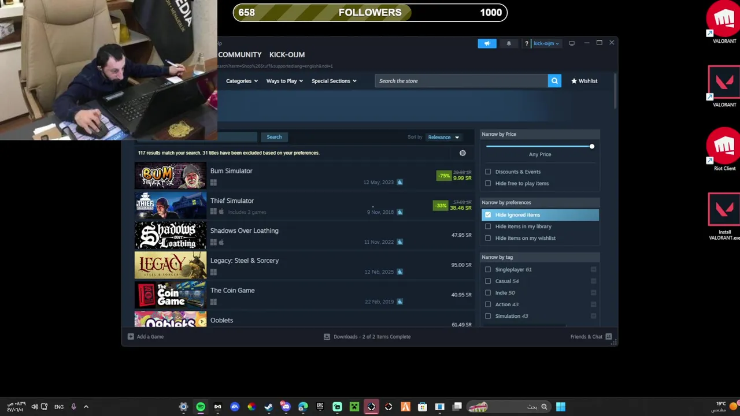Screen dimensions: 740x416
Task: Open EA app from the taskbar
Action: [x=235, y=407]
